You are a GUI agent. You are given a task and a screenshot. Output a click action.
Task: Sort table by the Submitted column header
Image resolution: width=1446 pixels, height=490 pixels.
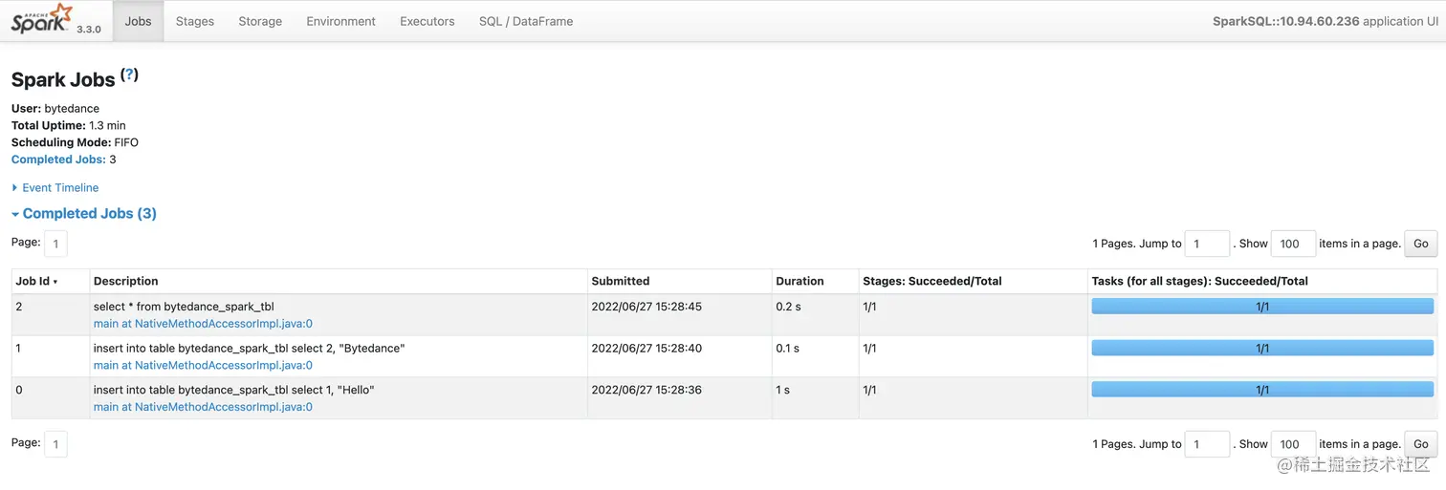coord(621,281)
